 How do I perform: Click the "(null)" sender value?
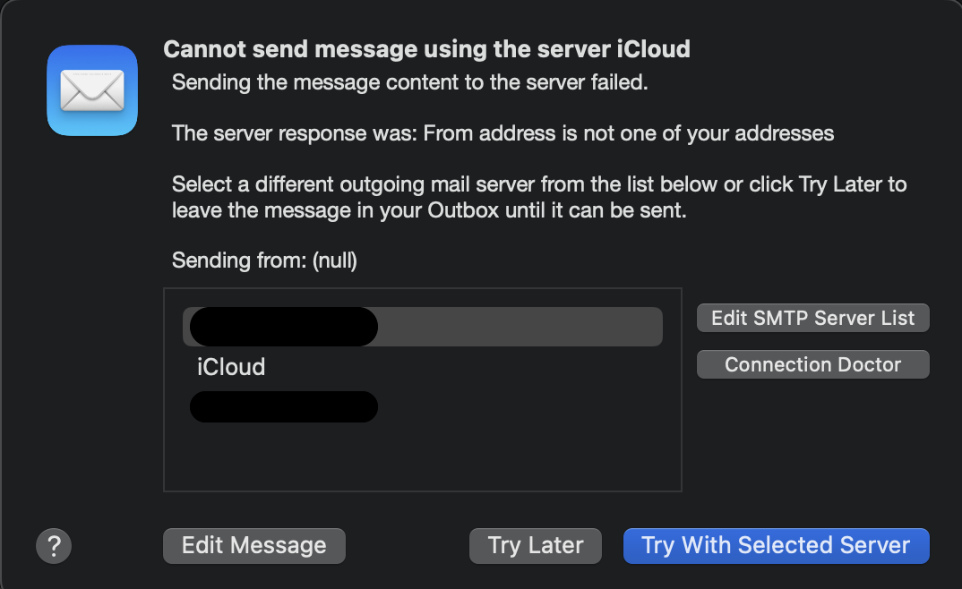point(333,261)
